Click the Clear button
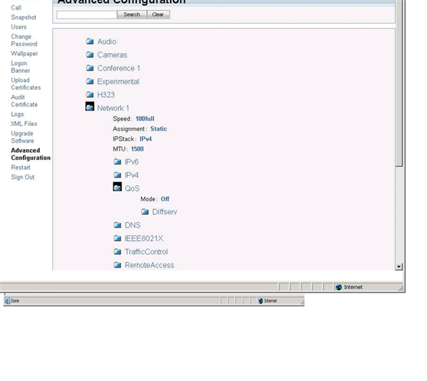Image resolution: width=427 pixels, height=381 pixels. click(x=158, y=15)
